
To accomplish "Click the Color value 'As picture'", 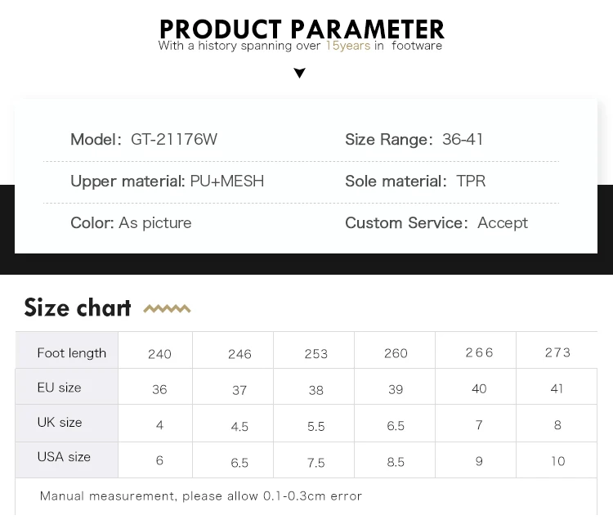I will (x=155, y=223).
